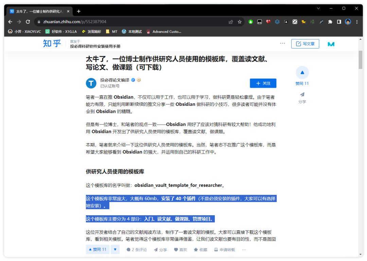Click the M avatar in the header
This screenshot has height=261, width=367.
(331, 44)
